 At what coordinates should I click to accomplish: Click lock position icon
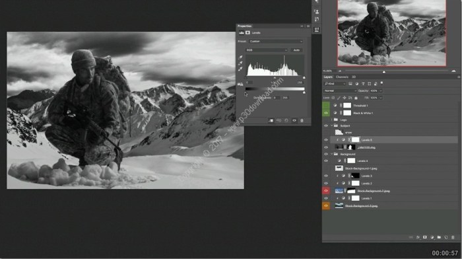[344, 98]
